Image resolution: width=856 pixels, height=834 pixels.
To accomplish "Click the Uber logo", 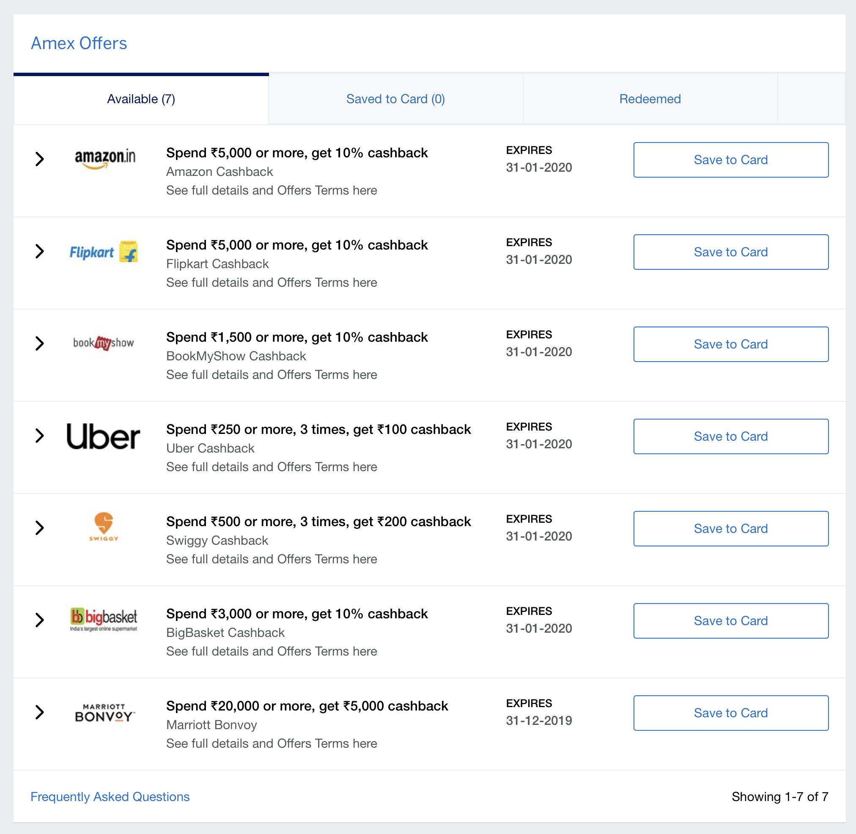I will click(x=103, y=436).
